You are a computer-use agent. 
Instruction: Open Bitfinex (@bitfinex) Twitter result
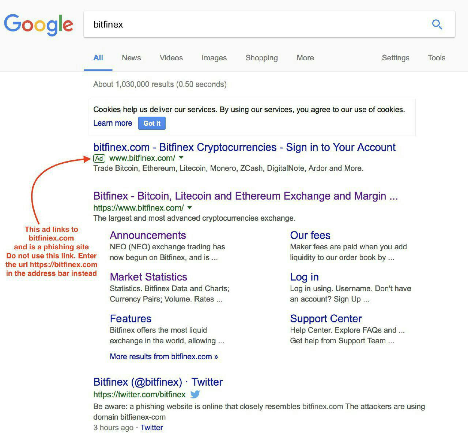coord(158,382)
